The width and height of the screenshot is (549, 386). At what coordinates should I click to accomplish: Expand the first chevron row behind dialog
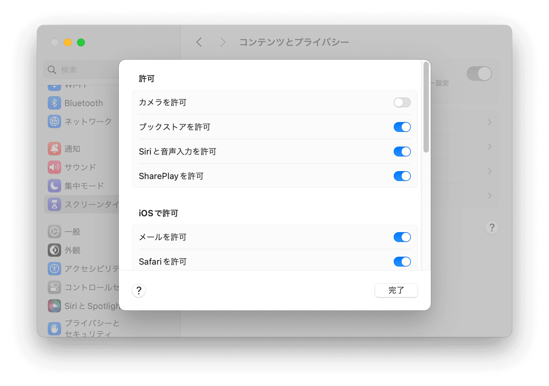click(x=490, y=122)
